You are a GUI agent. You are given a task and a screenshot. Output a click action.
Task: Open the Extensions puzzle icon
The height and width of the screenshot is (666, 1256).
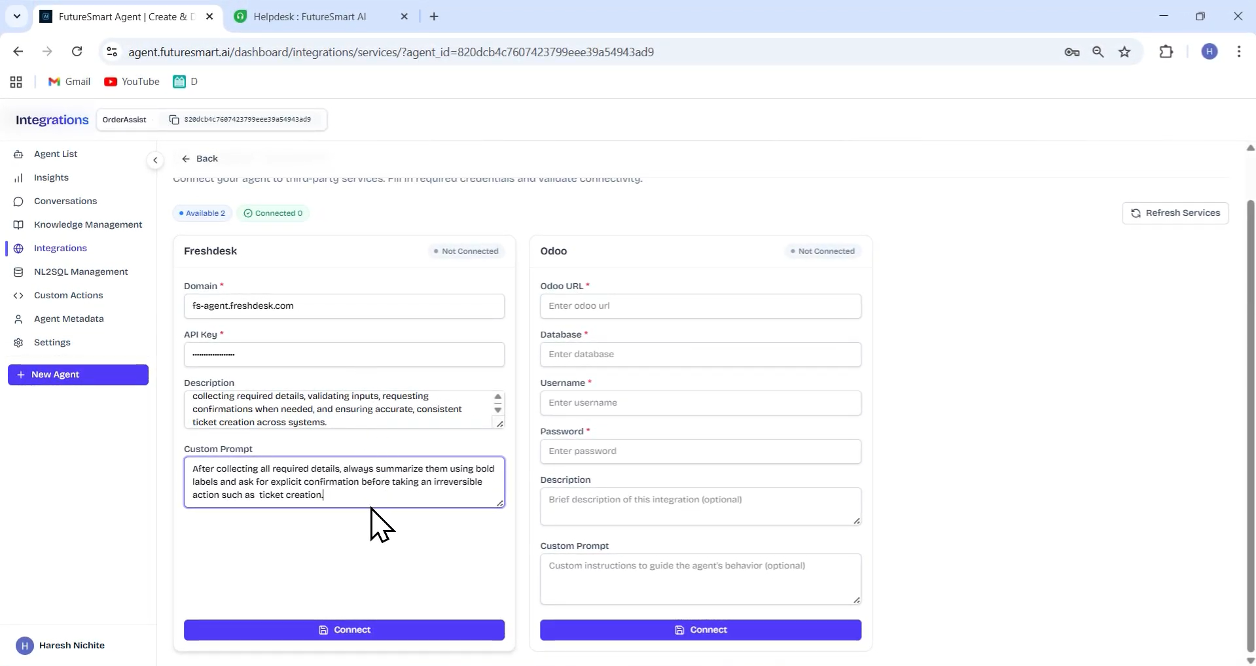pyautogui.click(x=1166, y=52)
